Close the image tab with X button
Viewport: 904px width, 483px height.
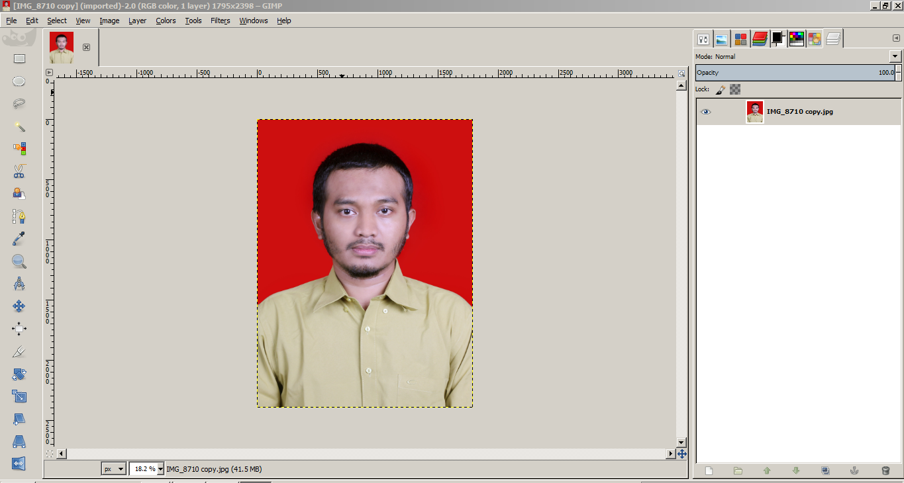(86, 48)
